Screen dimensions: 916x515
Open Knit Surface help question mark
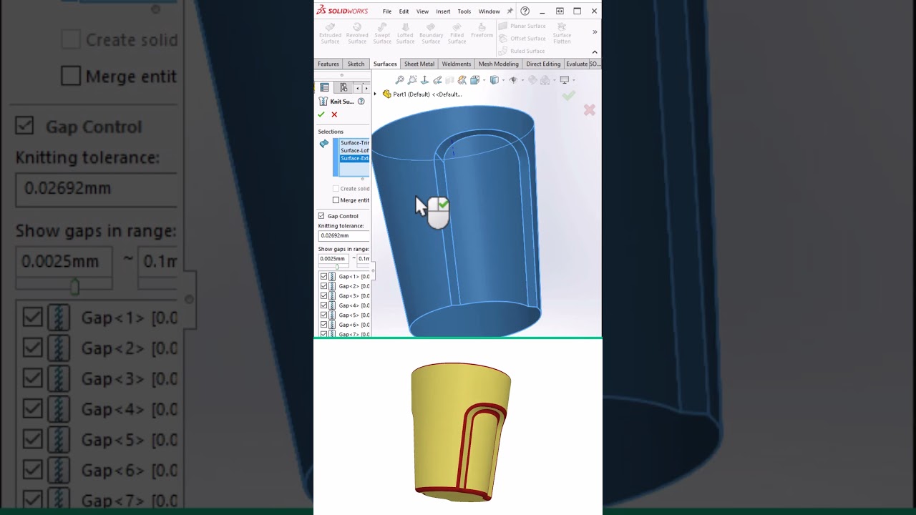(361, 102)
